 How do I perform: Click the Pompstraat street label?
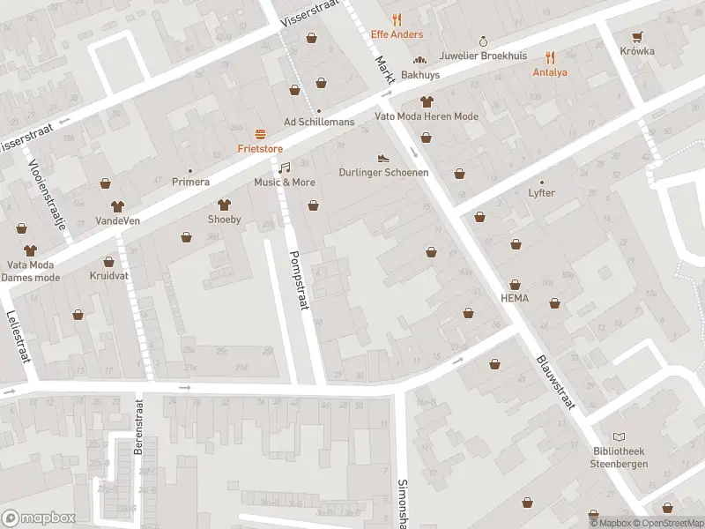[299, 280]
